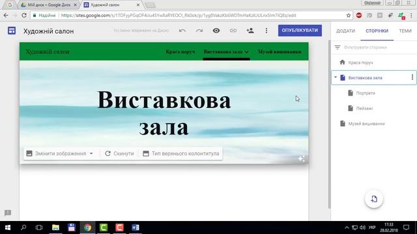
Task: Open a new browser tab
Action: pyautogui.click(x=151, y=5)
